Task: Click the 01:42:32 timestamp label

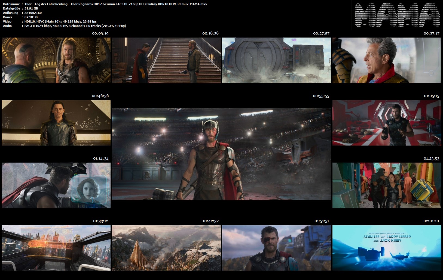Action: tap(211, 221)
